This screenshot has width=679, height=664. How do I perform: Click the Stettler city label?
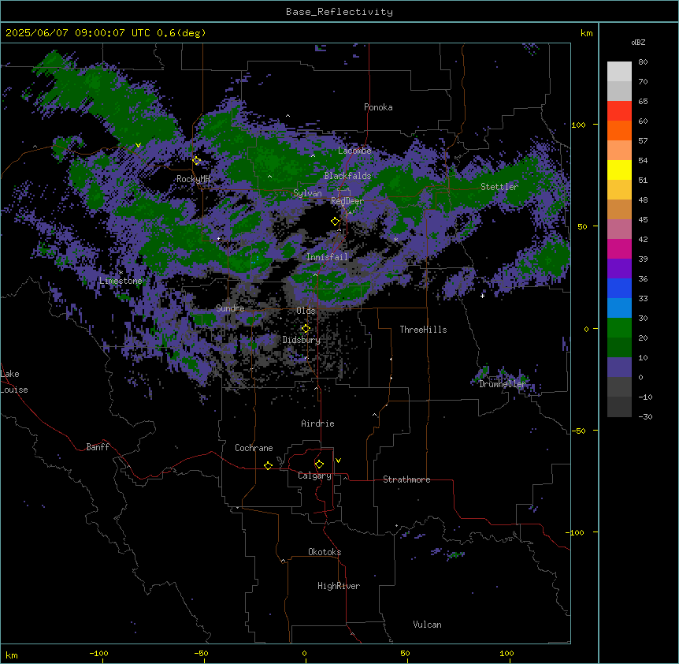click(499, 187)
